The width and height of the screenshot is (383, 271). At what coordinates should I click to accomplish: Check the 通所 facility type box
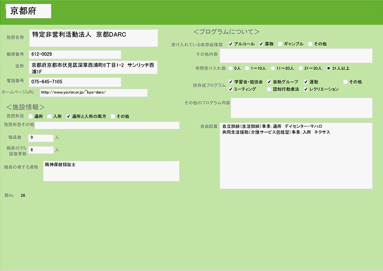(x=31, y=116)
